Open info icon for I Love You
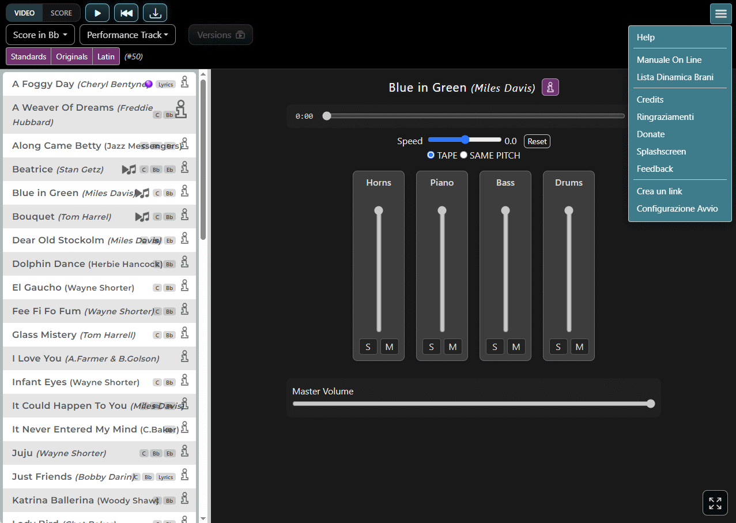 pos(184,358)
